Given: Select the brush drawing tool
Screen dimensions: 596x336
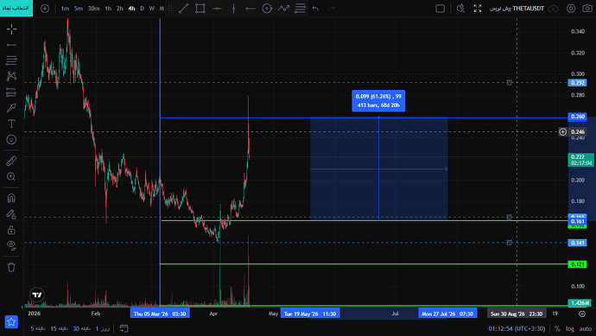Looking at the screenshot, I should coord(11,108).
